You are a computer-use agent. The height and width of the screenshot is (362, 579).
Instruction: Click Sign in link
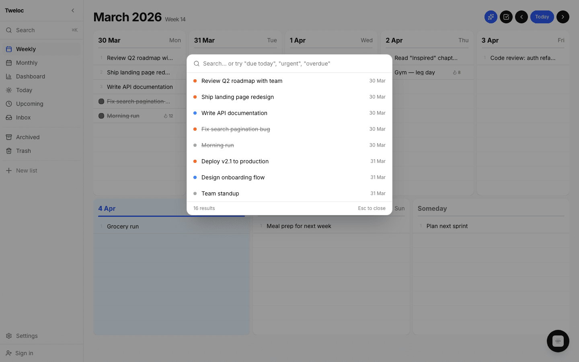(x=24, y=353)
